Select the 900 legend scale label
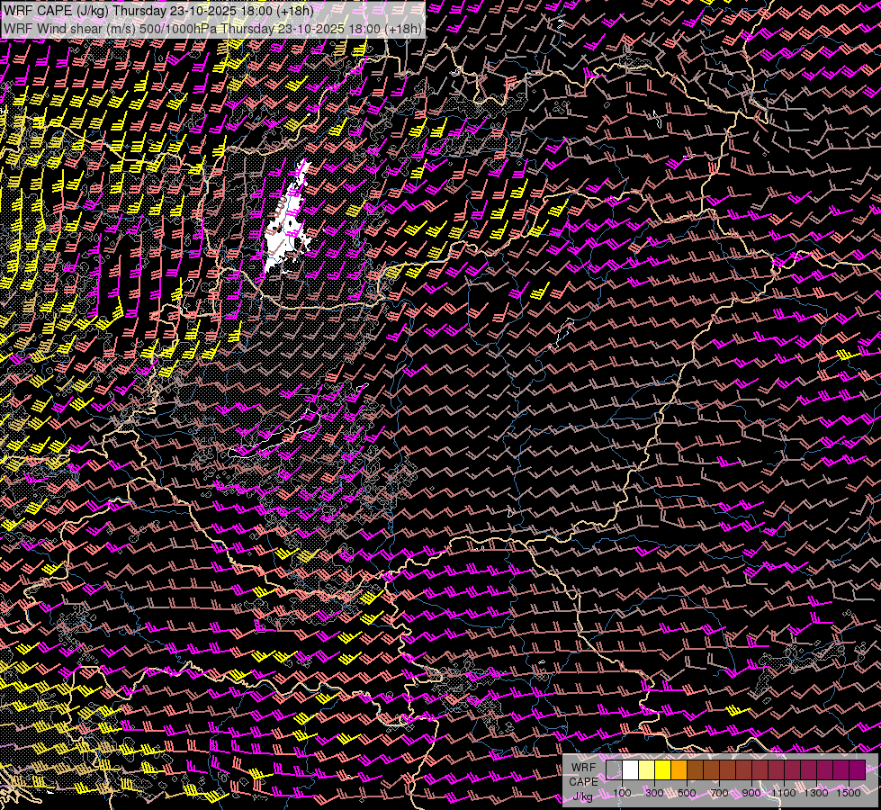The image size is (881, 810). (x=751, y=793)
